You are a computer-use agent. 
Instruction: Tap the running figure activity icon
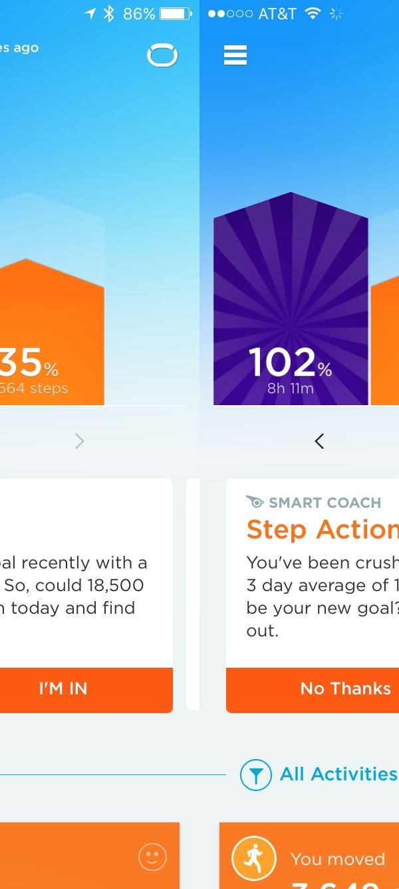point(253,858)
